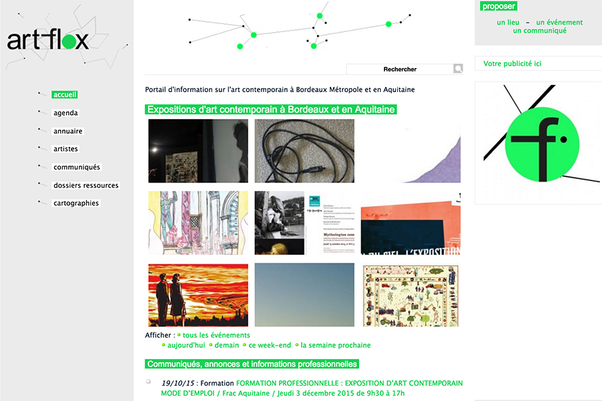Open the embroidered map artwork thumbnail
602x401 pixels.
(x=411, y=295)
